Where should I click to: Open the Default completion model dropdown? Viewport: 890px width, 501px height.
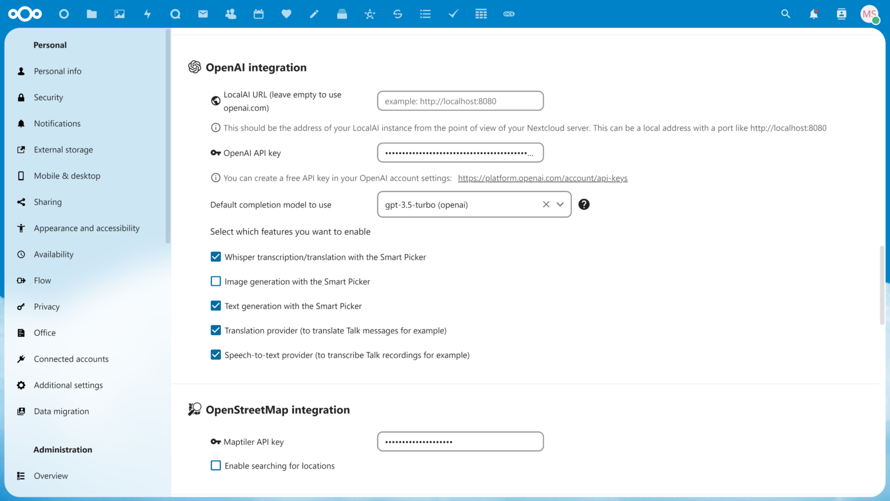[x=560, y=204]
